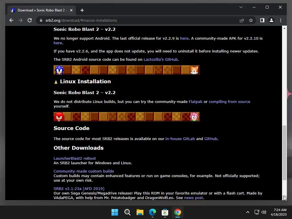Screen dimensions: 292x219
Task: Open the v2.2.9 official release 'here' link
Action: click(184, 38)
